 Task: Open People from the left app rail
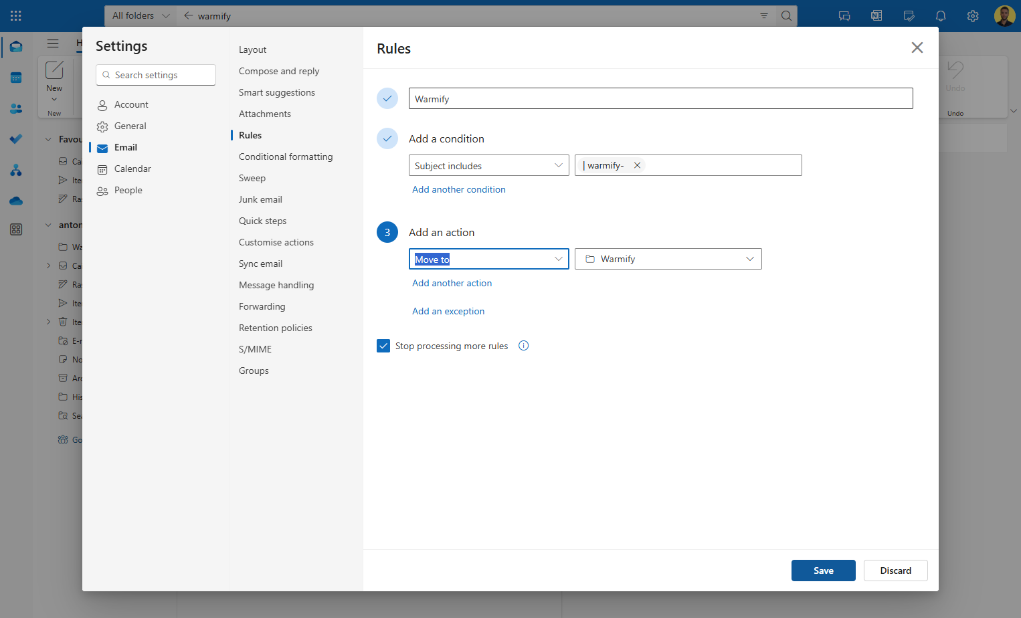click(x=16, y=108)
